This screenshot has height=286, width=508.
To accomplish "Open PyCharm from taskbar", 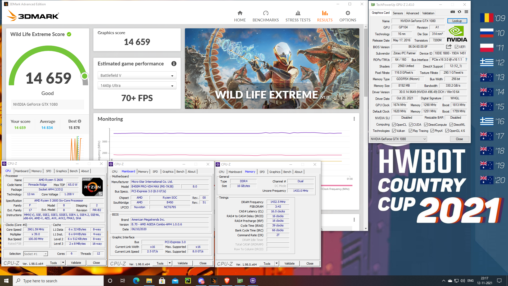I will [188, 281].
